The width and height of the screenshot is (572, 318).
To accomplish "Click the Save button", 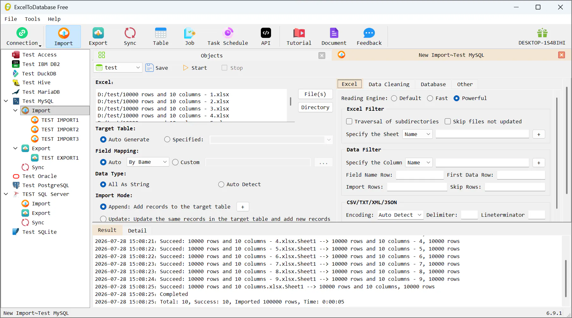I will [x=157, y=68].
